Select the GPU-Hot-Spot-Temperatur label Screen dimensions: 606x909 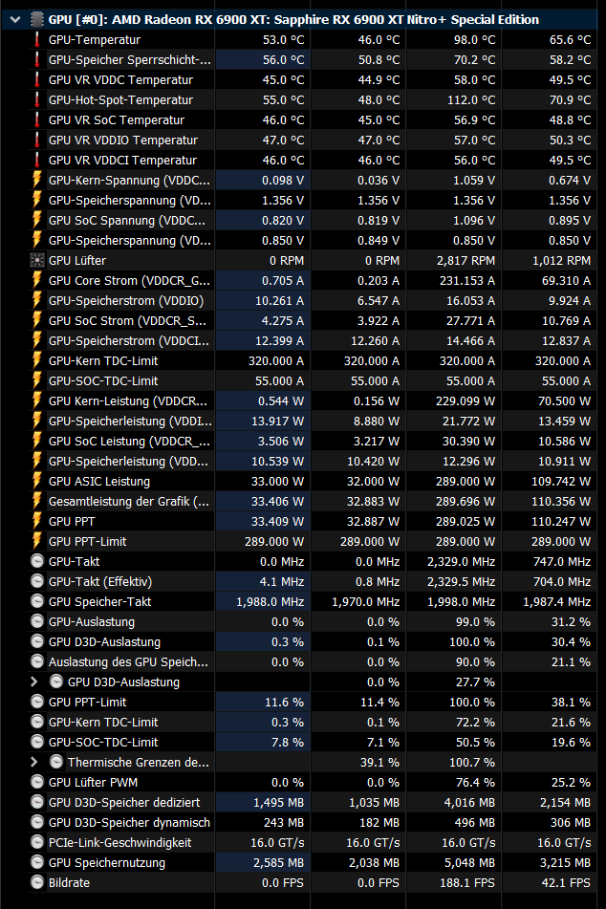120,99
